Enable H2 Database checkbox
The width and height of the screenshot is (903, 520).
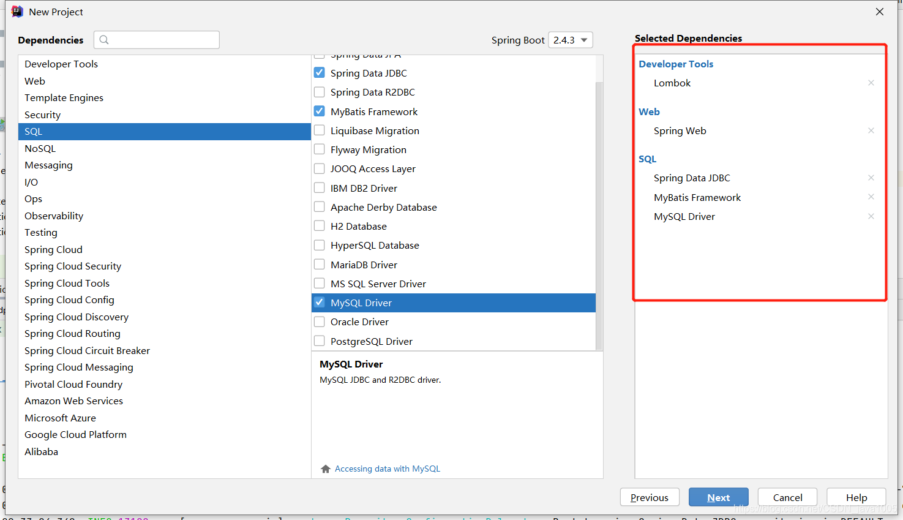coord(320,226)
